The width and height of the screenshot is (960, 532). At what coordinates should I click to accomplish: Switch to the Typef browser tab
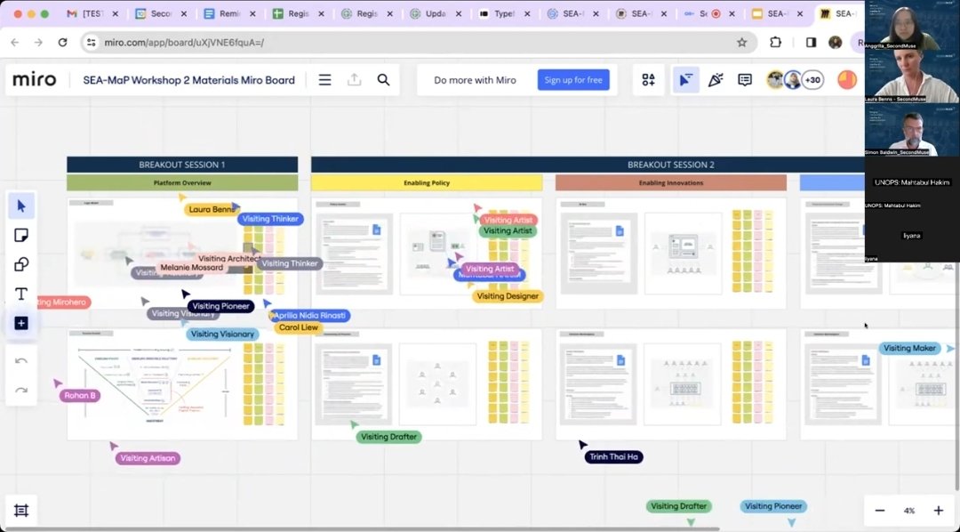(503, 13)
